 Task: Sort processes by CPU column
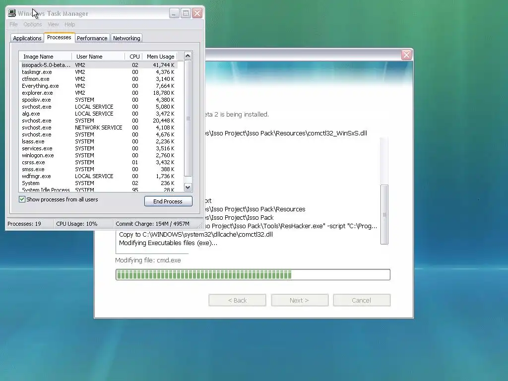[x=133, y=57]
